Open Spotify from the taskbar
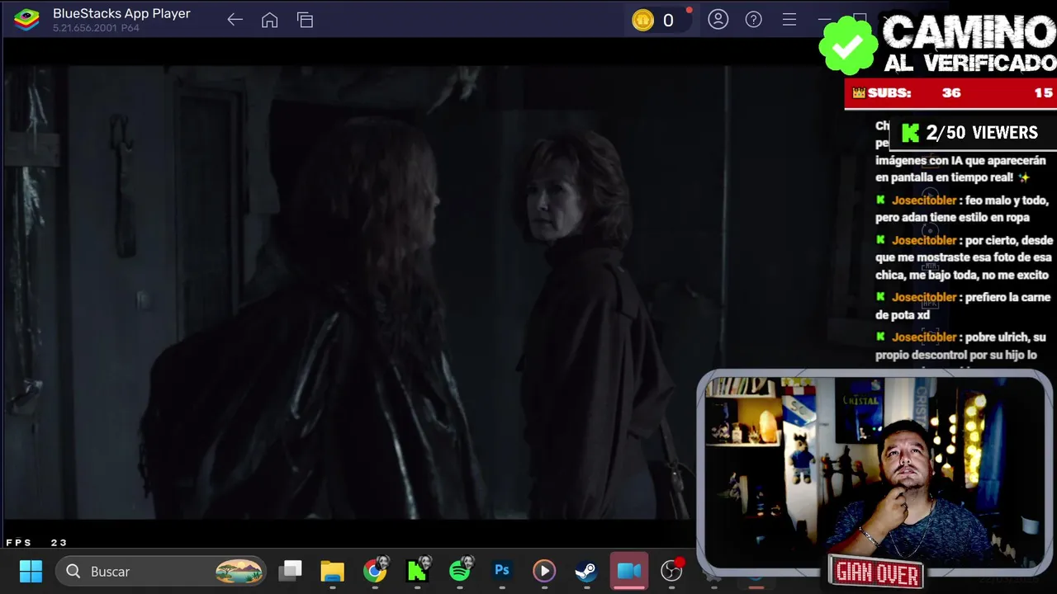The height and width of the screenshot is (594, 1057). point(461,570)
